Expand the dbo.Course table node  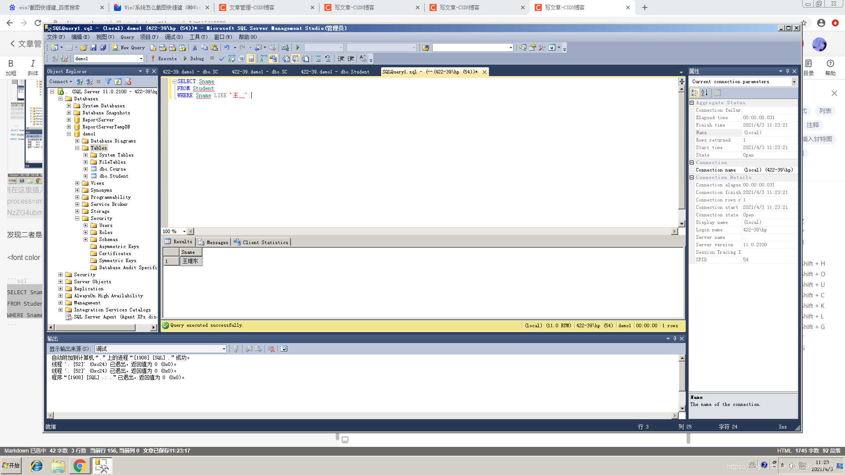click(x=85, y=169)
